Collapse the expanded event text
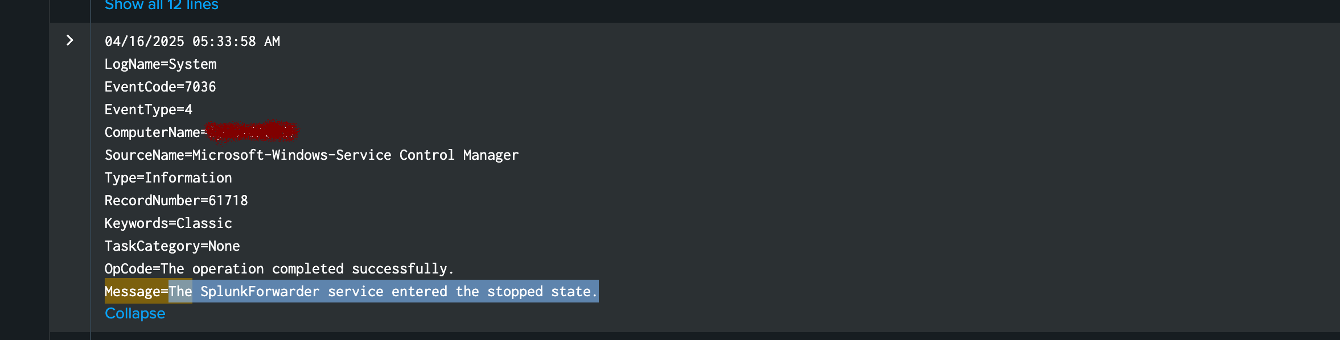Image resolution: width=1340 pixels, height=340 pixels. (x=135, y=313)
